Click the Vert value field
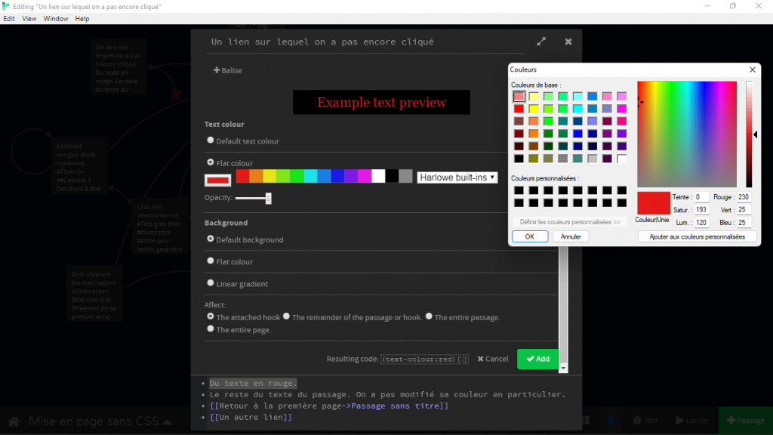The height and width of the screenshot is (435, 773). point(744,210)
